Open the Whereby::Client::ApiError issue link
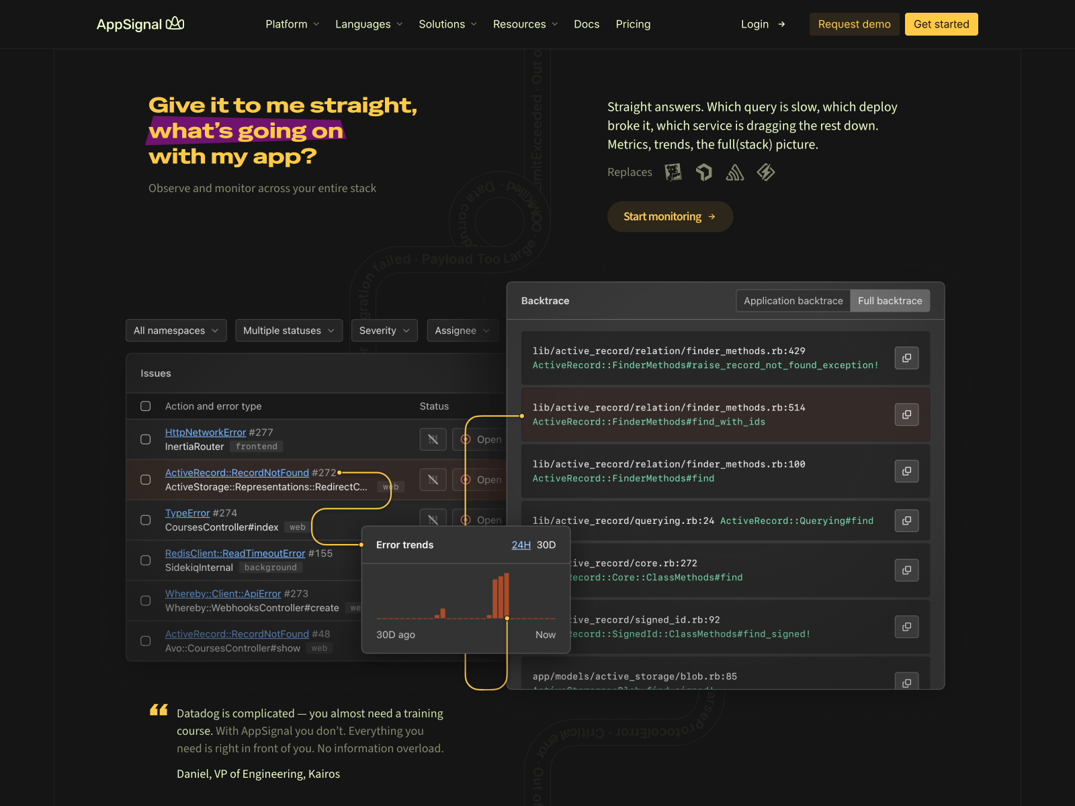 (223, 594)
